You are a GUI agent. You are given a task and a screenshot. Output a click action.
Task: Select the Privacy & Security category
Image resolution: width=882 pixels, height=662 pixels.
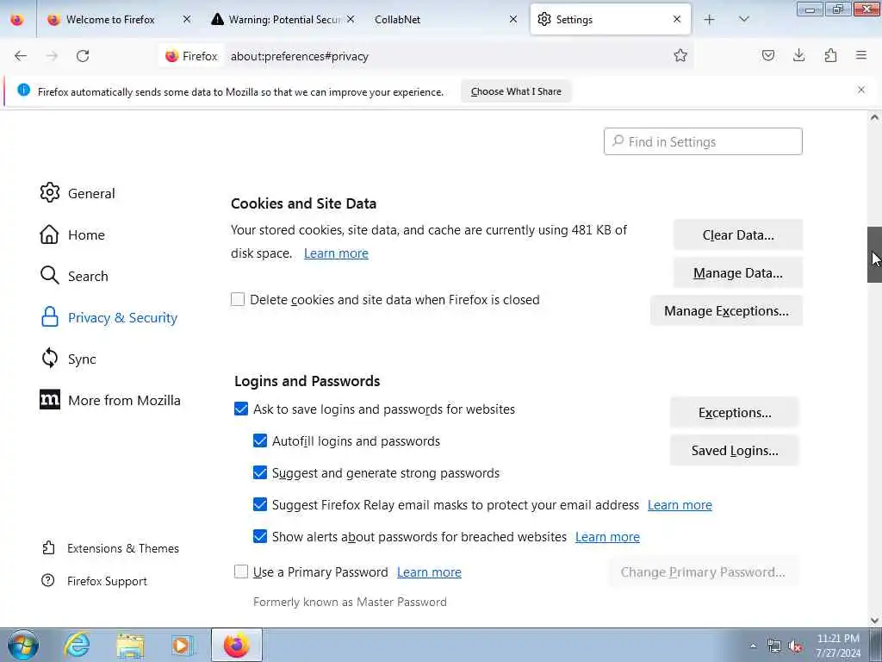coord(109,317)
